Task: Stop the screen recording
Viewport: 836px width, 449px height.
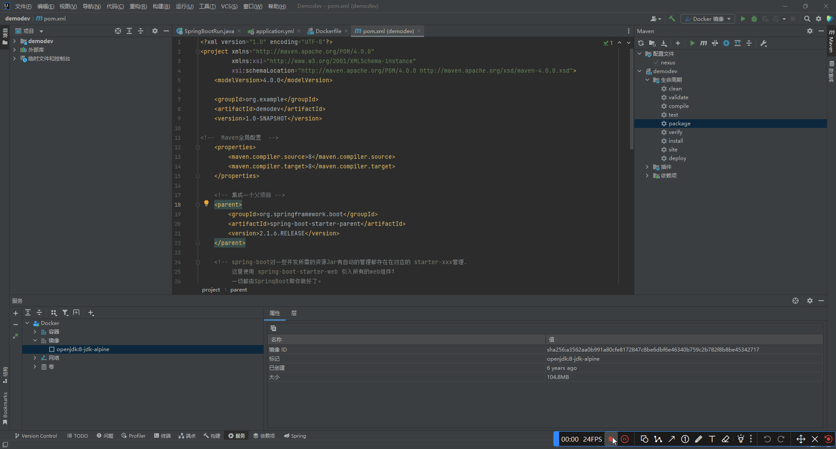Action: (x=611, y=439)
